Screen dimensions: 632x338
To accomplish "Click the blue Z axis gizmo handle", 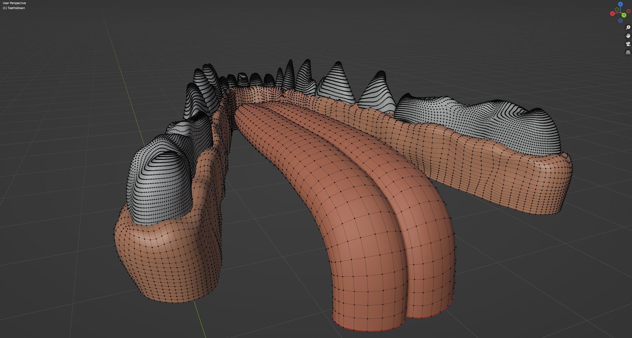I will click(620, 4).
